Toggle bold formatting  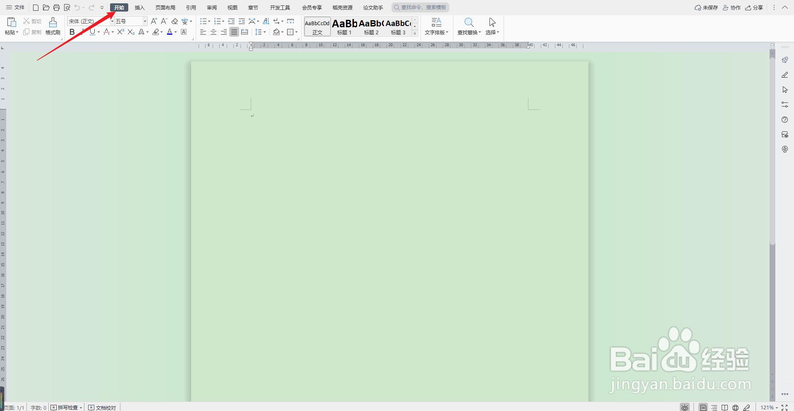(x=72, y=32)
